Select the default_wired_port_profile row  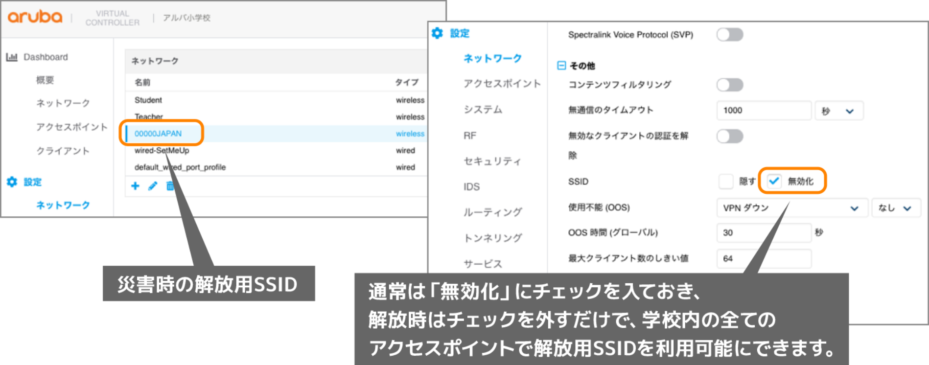point(277,167)
